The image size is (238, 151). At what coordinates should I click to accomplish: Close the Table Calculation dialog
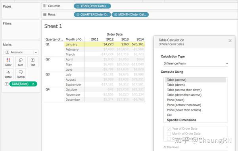pos(230,41)
